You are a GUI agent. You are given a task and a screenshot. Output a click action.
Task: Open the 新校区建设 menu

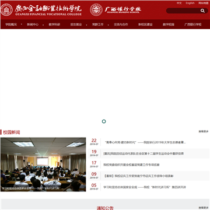145,24
